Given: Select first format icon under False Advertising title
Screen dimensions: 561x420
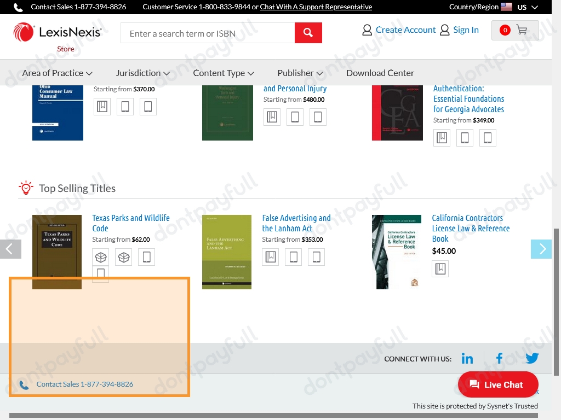Looking at the screenshot, I should click(x=271, y=257).
